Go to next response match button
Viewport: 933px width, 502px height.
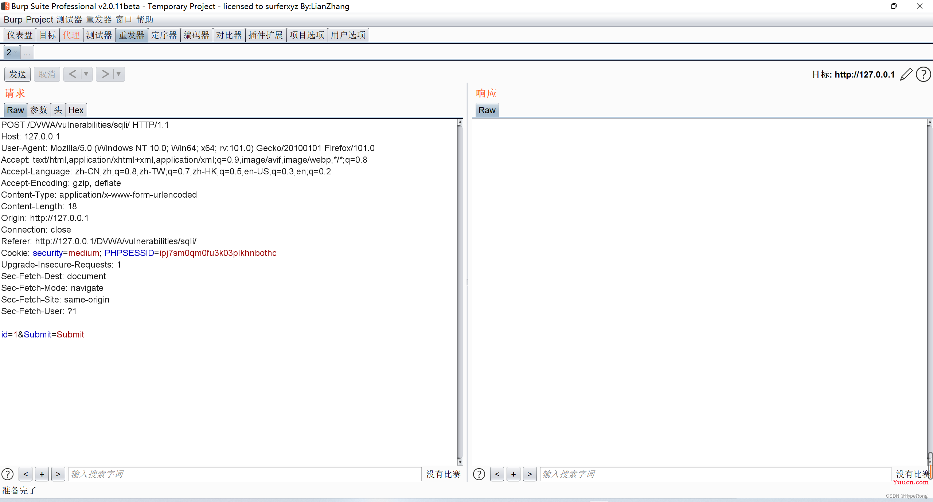[530, 474]
